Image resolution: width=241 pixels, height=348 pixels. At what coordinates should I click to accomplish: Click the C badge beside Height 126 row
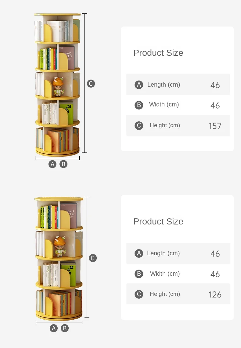[139, 294]
